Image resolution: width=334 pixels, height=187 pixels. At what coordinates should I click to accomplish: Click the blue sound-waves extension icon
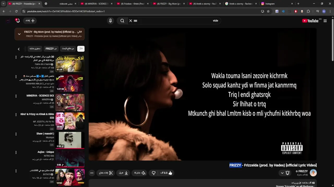click(283, 11)
